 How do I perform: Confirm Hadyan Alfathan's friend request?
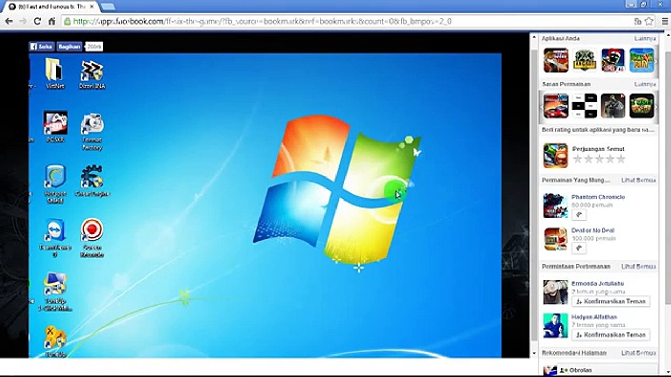pyautogui.click(x=611, y=335)
